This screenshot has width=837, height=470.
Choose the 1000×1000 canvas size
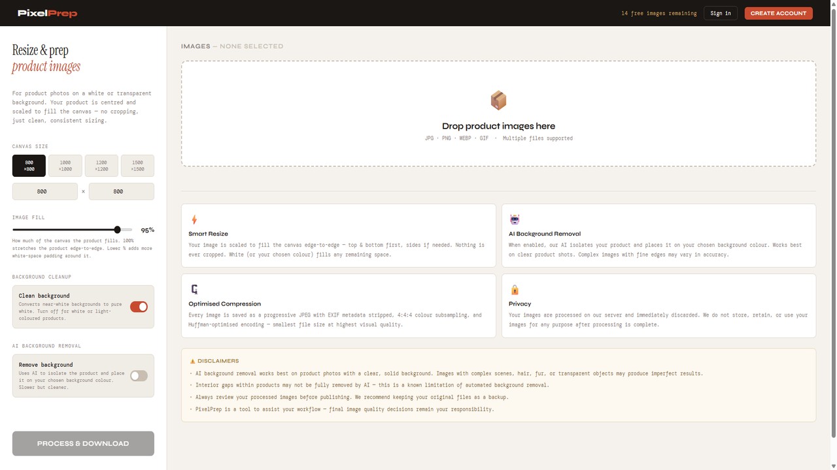(x=65, y=166)
